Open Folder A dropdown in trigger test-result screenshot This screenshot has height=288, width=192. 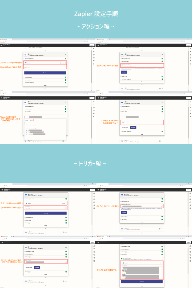pyautogui.click(x=142, y=263)
